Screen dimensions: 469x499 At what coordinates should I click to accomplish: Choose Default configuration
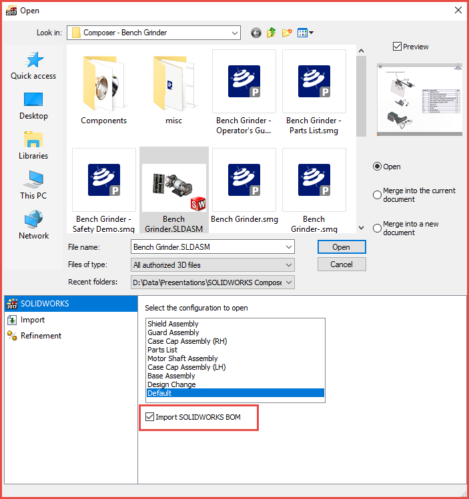236,393
